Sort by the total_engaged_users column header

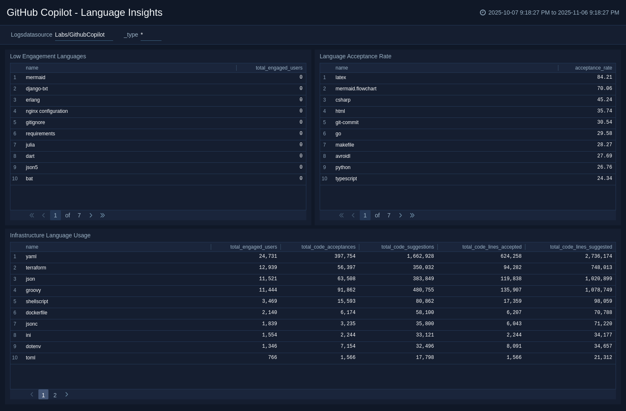[x=279, y=68]
